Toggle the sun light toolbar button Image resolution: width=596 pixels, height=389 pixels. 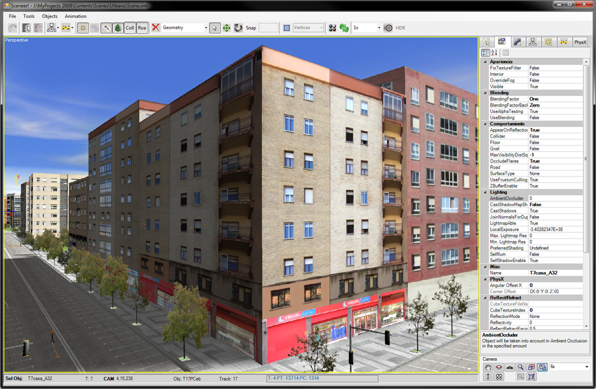coord(83,28)
